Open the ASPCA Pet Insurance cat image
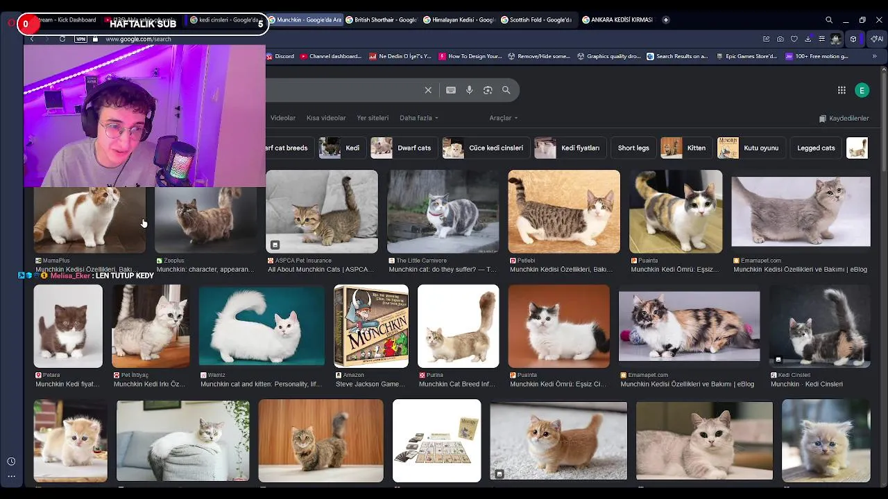 [x=322, y=211]
